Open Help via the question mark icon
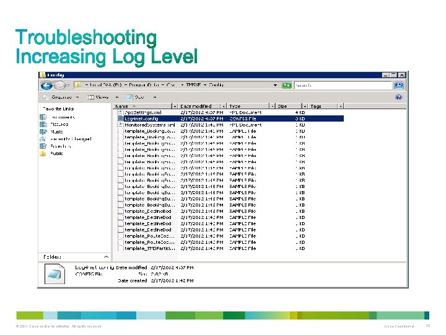The height and width of the screenshot is (335, 446). [x=399, y=97]
